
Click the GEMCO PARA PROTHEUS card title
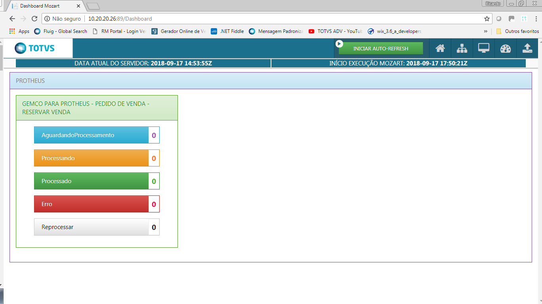tap(86, 108)
